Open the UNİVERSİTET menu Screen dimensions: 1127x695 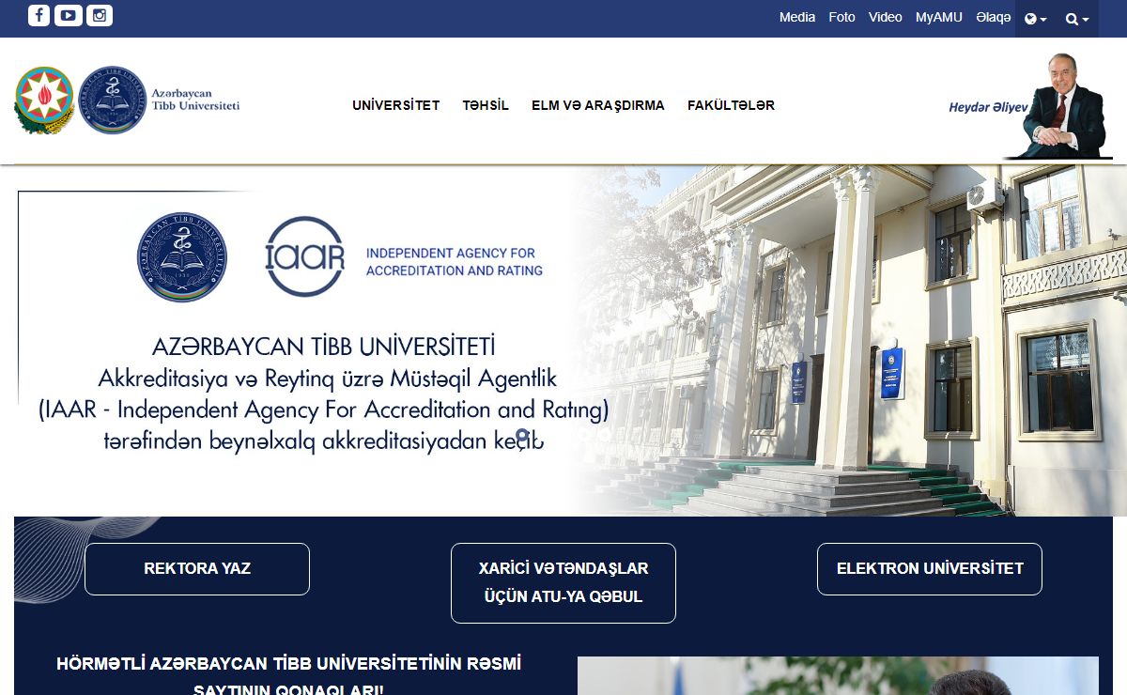point(396,105)
